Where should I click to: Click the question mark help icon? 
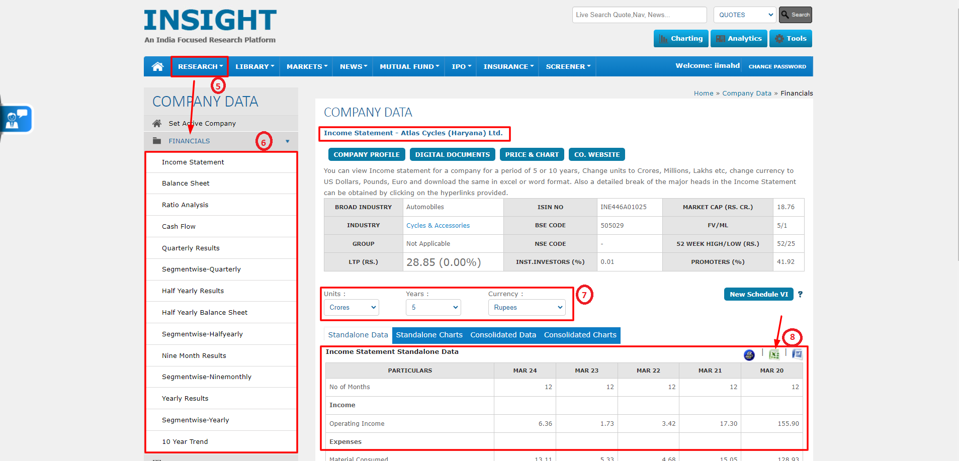(800, 294)
